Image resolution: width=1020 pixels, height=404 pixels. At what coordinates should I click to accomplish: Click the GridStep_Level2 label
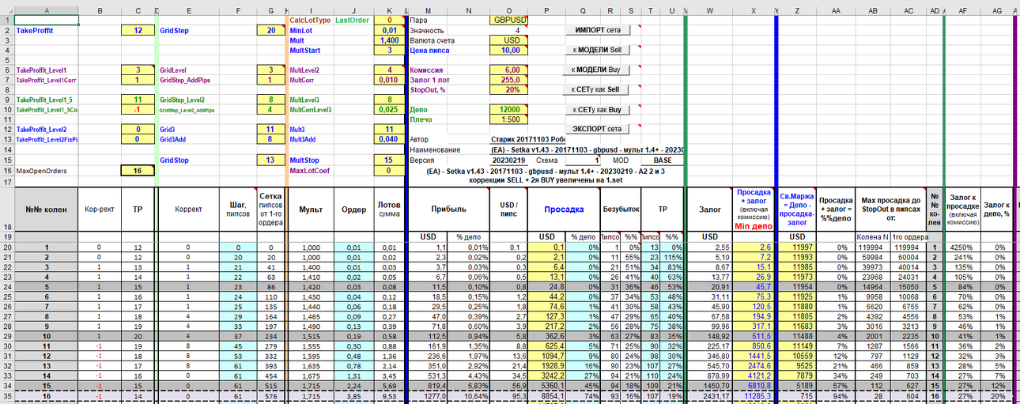(x=183, y=100)
